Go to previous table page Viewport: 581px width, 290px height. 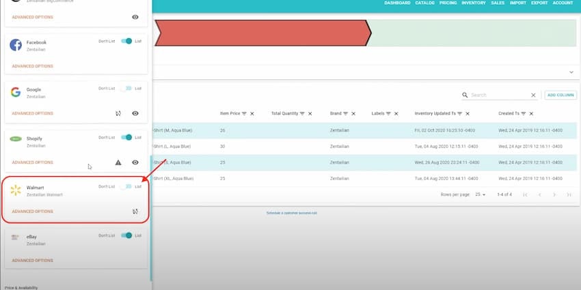point(540,194)
